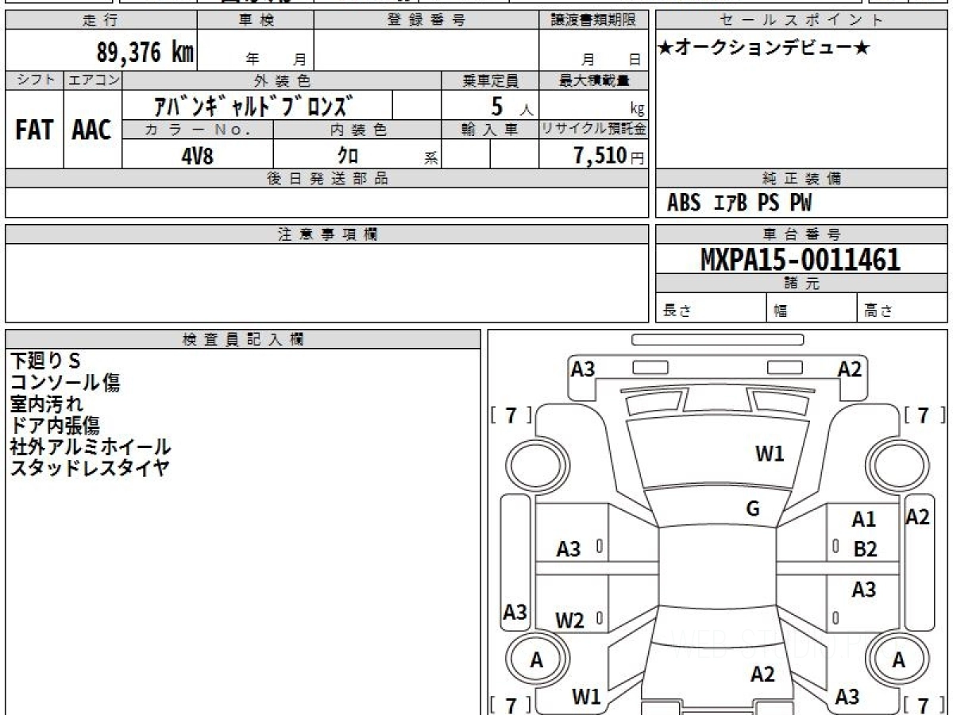Click the 高さ dimension label
This screenshot has width=953, height=715.
pos(878,311)
